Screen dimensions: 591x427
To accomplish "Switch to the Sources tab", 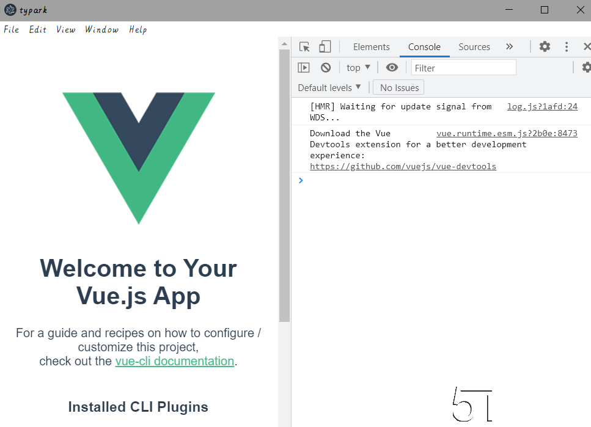I will (474, 46).
